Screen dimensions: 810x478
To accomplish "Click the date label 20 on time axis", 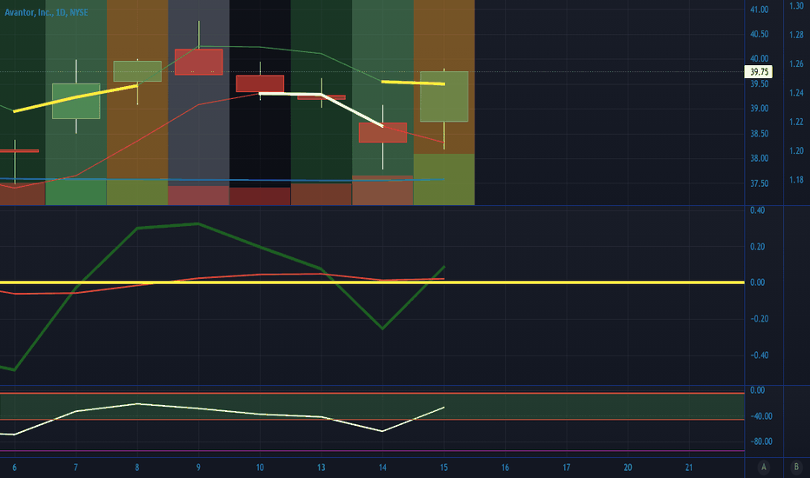I will coord(627,468).
